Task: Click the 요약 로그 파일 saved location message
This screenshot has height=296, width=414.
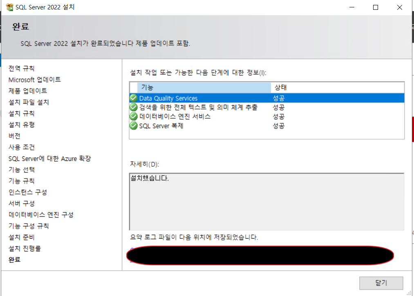Action: pyautogui.click(x=194, y=237)
